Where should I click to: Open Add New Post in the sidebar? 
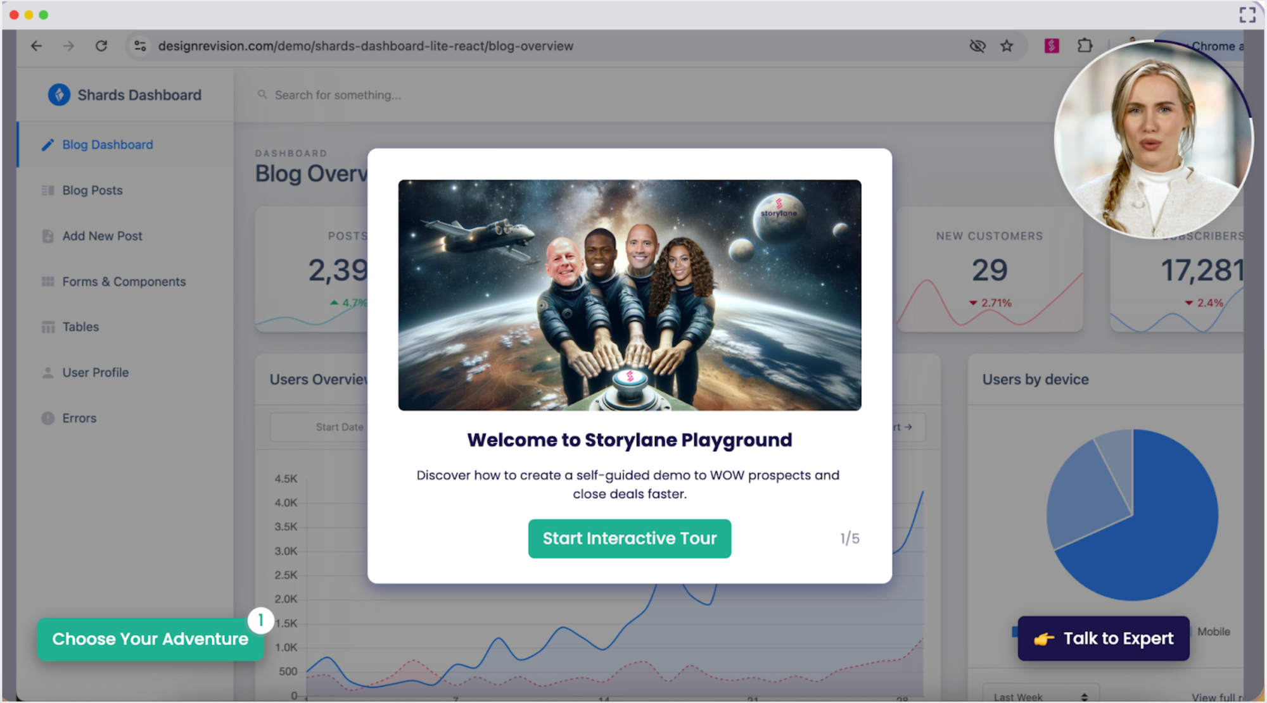coord(125,236)
